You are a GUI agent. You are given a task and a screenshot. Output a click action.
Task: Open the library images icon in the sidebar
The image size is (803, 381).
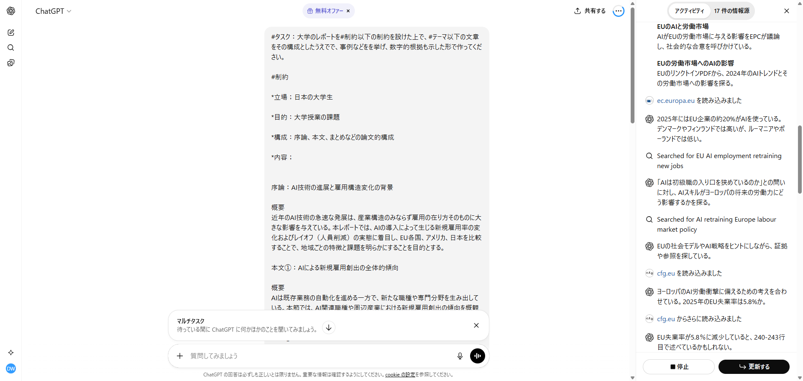(x=11, y=63)
